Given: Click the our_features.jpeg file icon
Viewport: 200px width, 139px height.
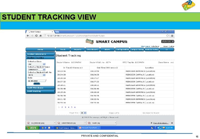Looking at the screenshot, I should point(28,123).
